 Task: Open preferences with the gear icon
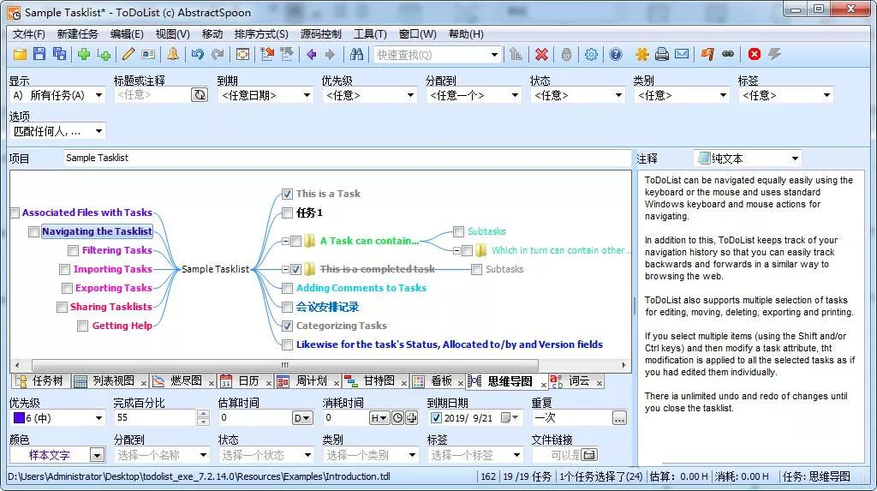point(591,54)
